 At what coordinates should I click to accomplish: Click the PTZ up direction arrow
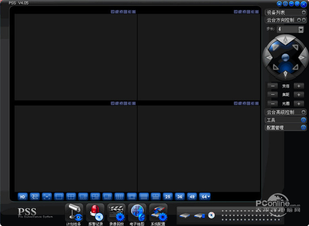click(285, 40)
